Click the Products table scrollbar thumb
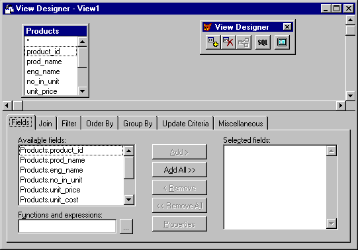 coord(82,58)
